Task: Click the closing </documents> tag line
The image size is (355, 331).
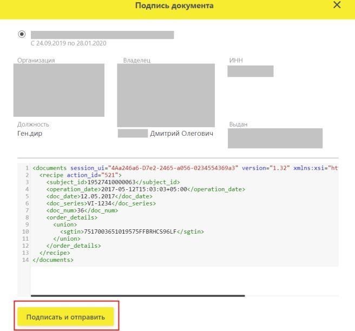Action: coord(53,260)
